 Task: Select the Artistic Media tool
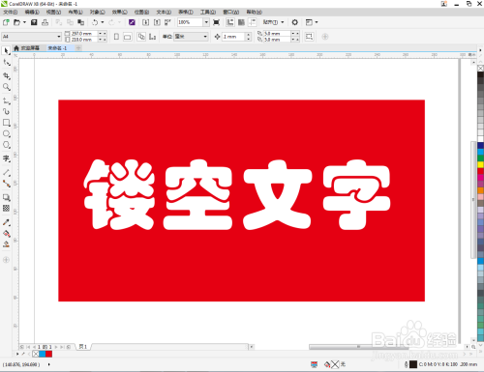point(6,111)
